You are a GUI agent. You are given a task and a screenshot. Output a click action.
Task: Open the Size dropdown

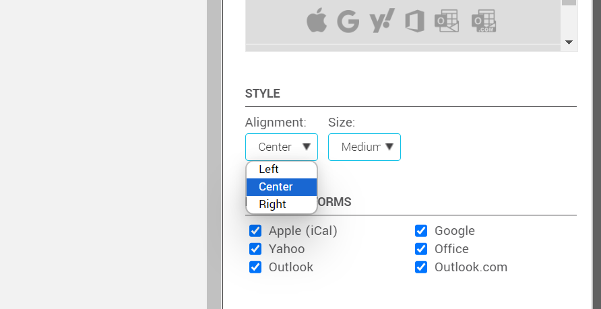pyautogui.click(x=365, y=147)
